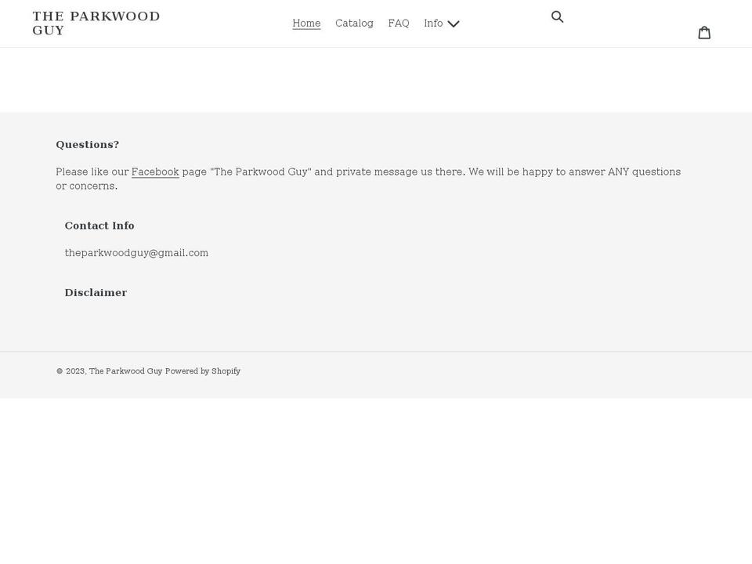Screen dimensions: 752x564
Task: Select the cart bag icon in the header
Action: pyautogui.click(x=704, y=32)
